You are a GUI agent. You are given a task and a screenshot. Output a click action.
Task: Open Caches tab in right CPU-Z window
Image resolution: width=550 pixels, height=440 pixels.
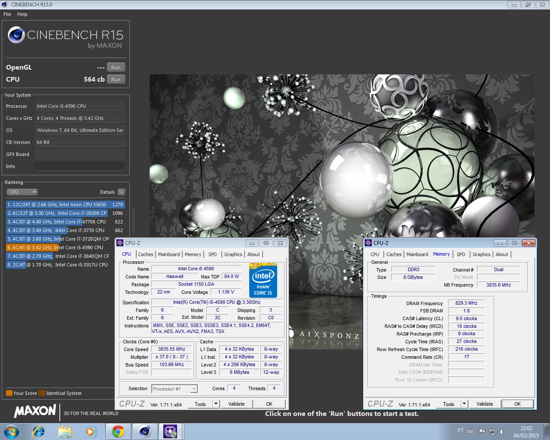(394, 254)
